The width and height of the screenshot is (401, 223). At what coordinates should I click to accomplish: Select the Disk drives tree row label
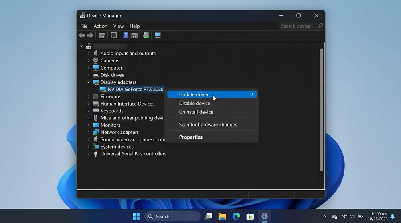coord(112,75)
